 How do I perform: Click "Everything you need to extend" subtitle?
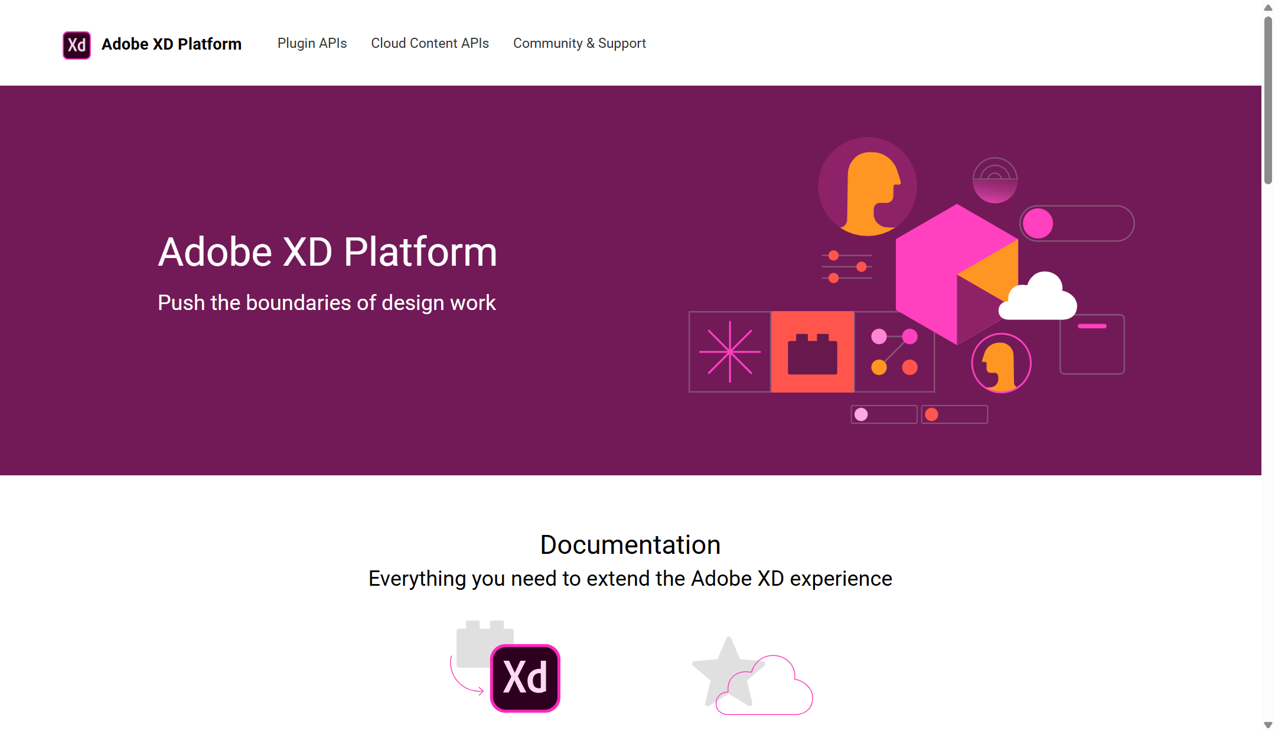pyautogui.click(x=630, y=579)
